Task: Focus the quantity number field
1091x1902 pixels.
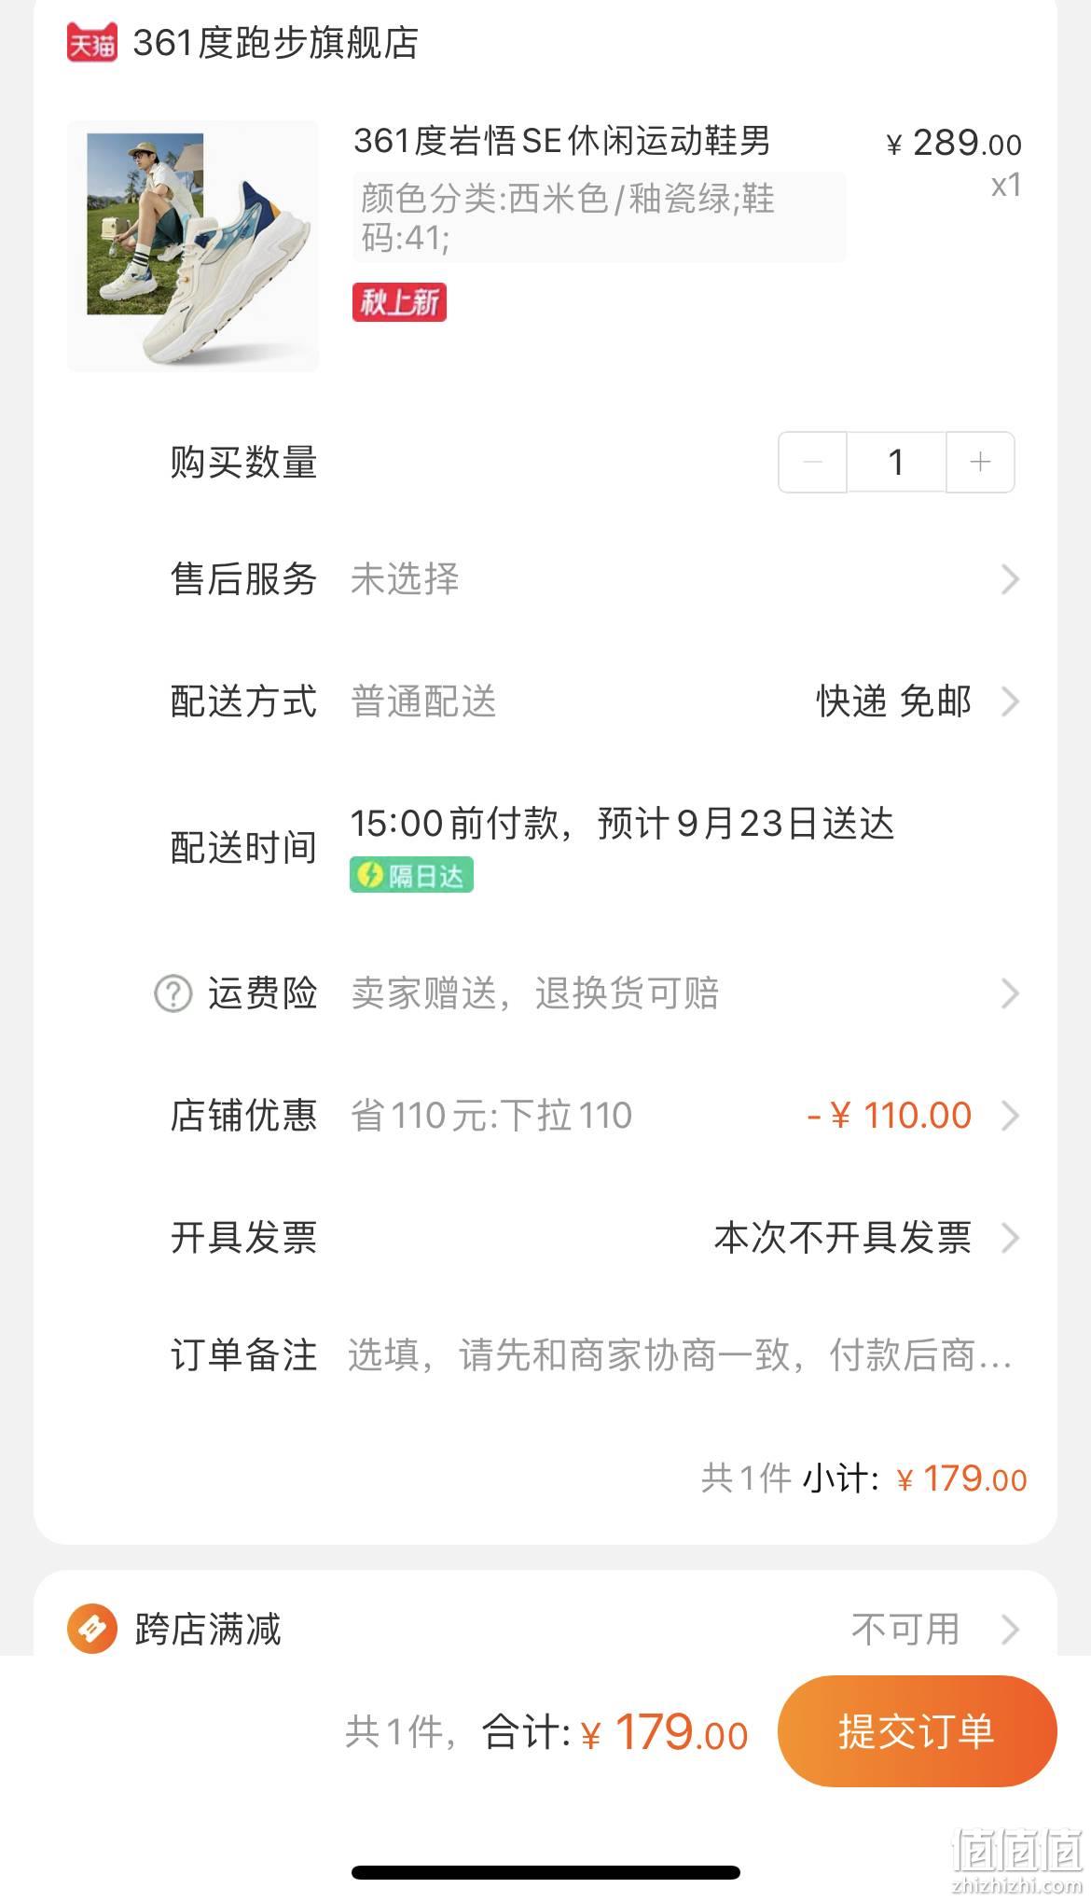Action: [896, 462]
